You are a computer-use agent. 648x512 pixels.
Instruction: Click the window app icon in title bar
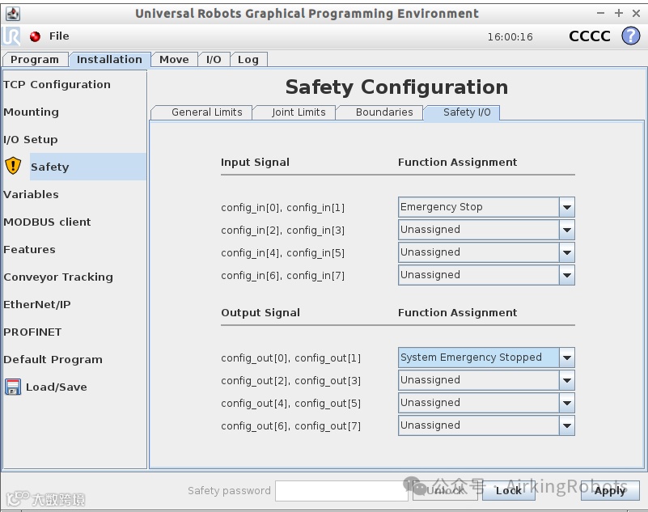click(x=11, y=13)
